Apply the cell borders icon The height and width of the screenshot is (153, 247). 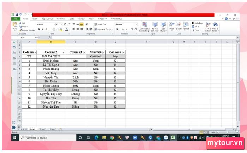(x=54, y=29)
